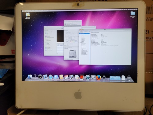Select Volumes under Network
The width and height of the screenshot is (153, 115).
(83, 40)
